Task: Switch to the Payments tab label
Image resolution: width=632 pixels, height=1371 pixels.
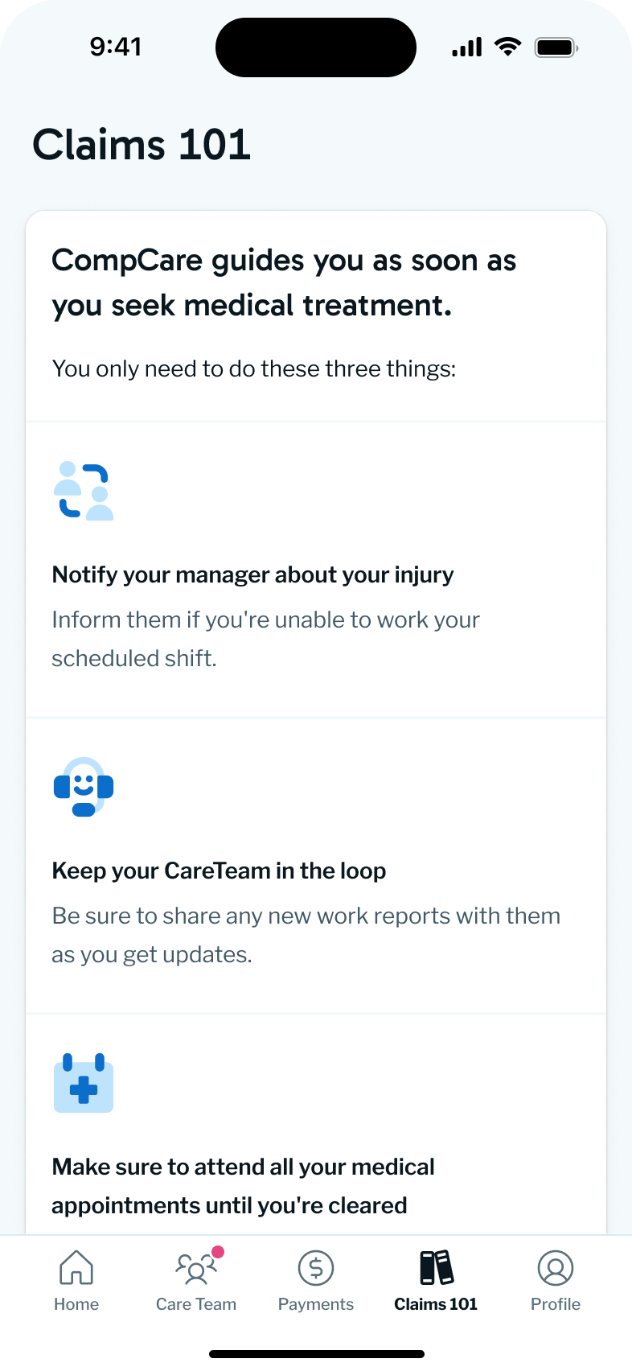Action: coord(316,1304)
